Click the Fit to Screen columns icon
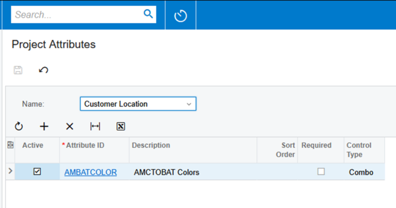 pos(95,126)
